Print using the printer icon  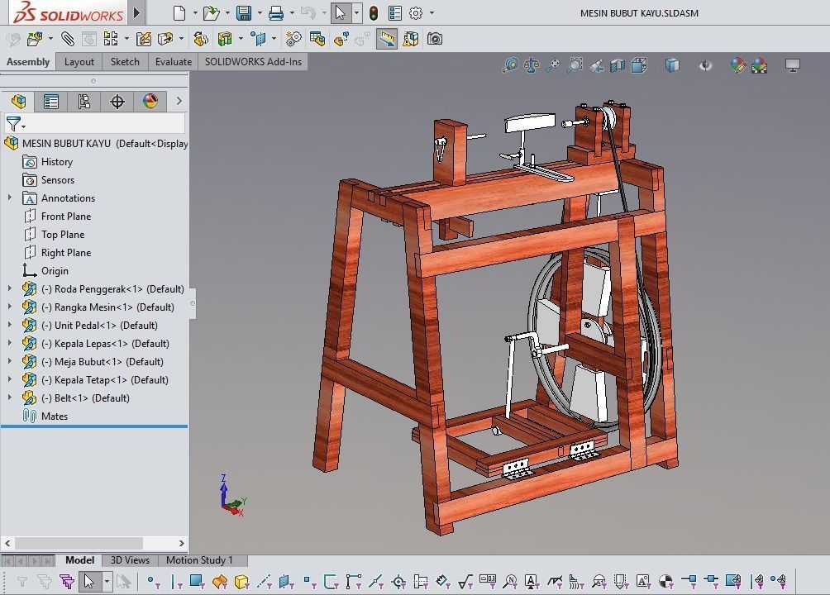tap(276, 12)
